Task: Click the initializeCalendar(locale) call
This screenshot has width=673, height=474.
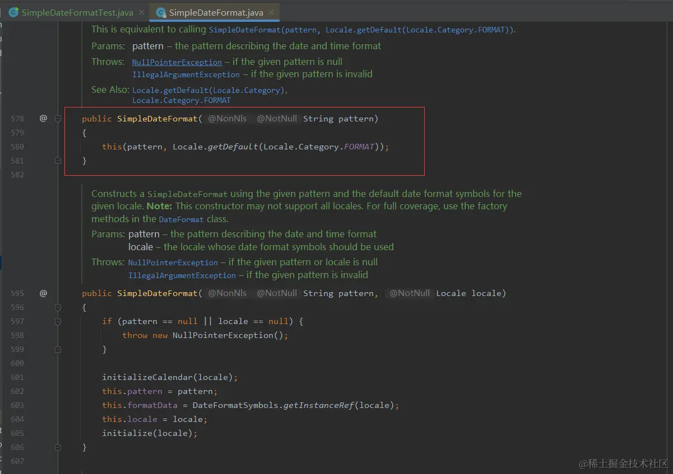Action: tap(170, 377)
